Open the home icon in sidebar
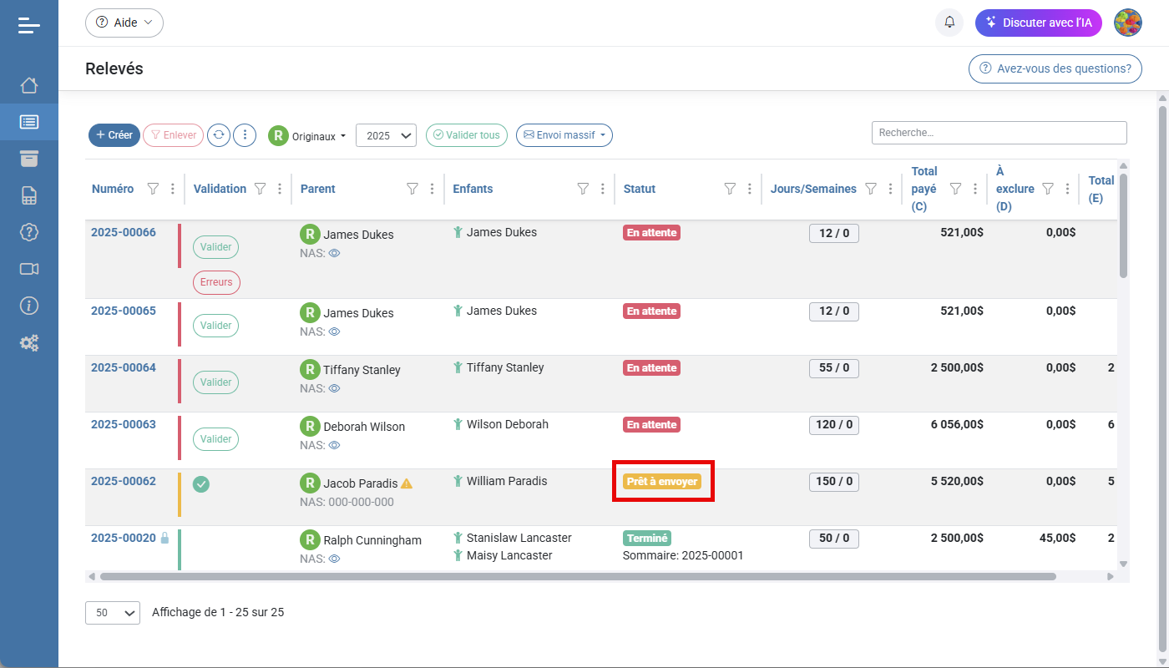Screen dimensions: 1169x668 click(x=29, y=85)
